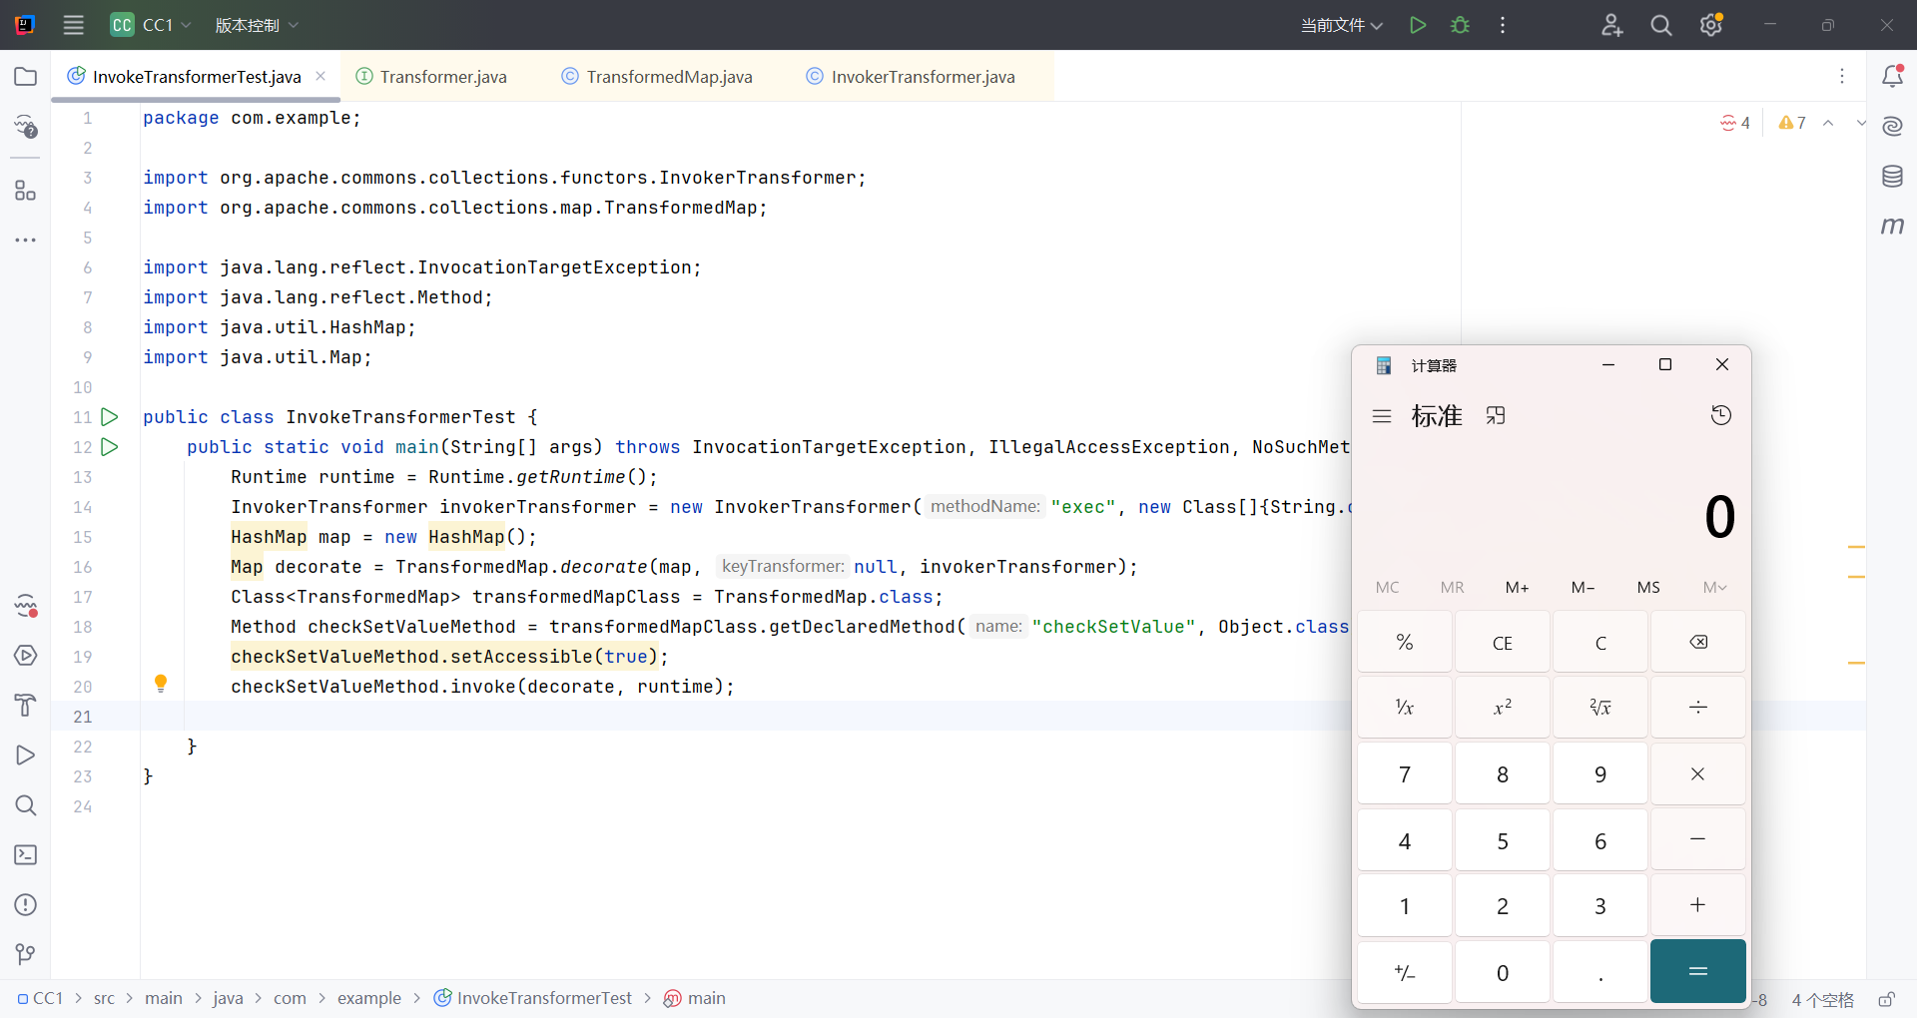Viewport: 1917px width, 1018px height.
Task: Click the InvokeTransformerTest breadcrumb in the navigation bar
Action: coord(543,998)
